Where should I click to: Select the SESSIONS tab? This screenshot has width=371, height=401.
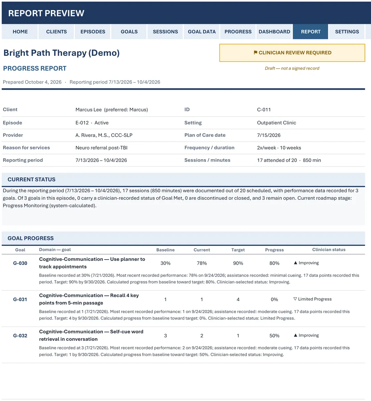165,32
